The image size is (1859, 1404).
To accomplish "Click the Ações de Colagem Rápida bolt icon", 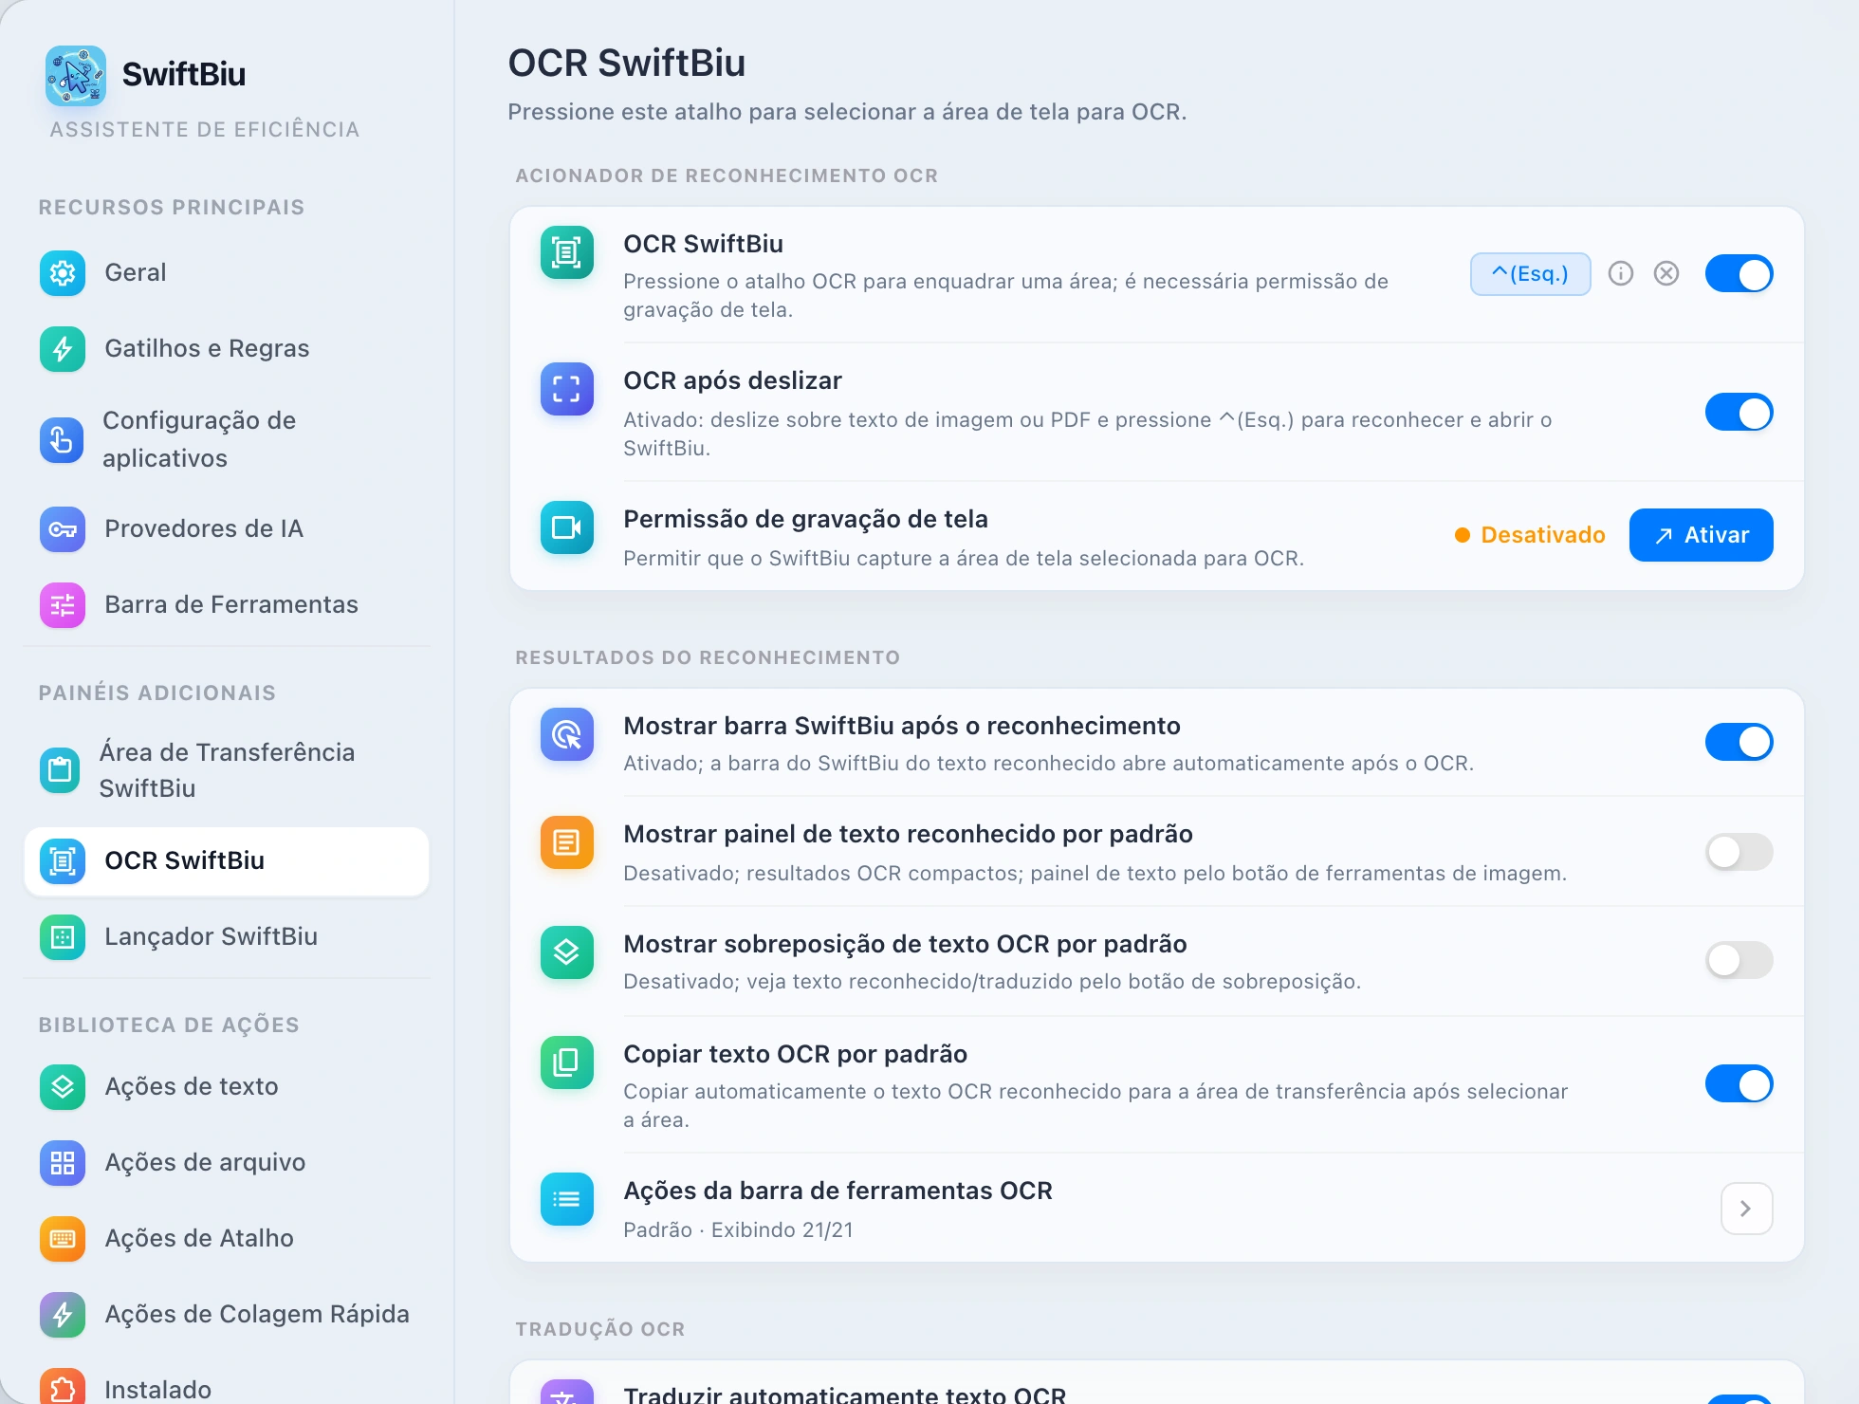I will pos(63,1315).
